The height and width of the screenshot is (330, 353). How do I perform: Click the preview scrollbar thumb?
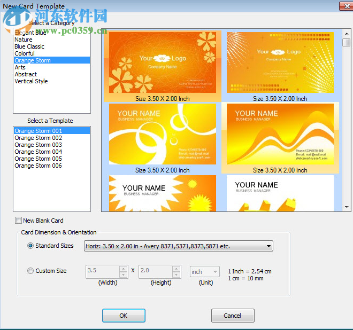pos(347,42)
